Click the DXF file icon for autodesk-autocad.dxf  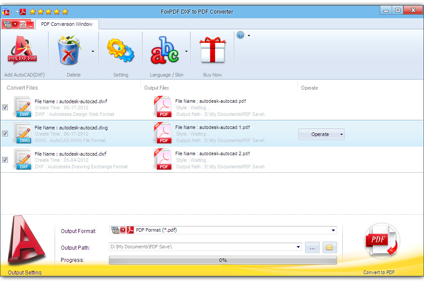click(x=23, y=160)
